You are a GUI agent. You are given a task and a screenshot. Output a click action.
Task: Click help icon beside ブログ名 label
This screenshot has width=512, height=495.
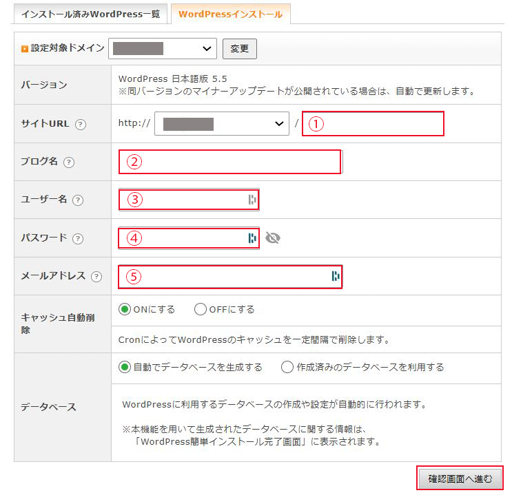coord(68,162)
